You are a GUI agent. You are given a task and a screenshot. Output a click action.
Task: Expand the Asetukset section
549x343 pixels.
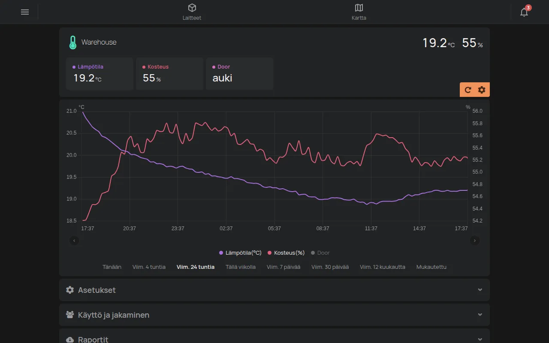274,290
